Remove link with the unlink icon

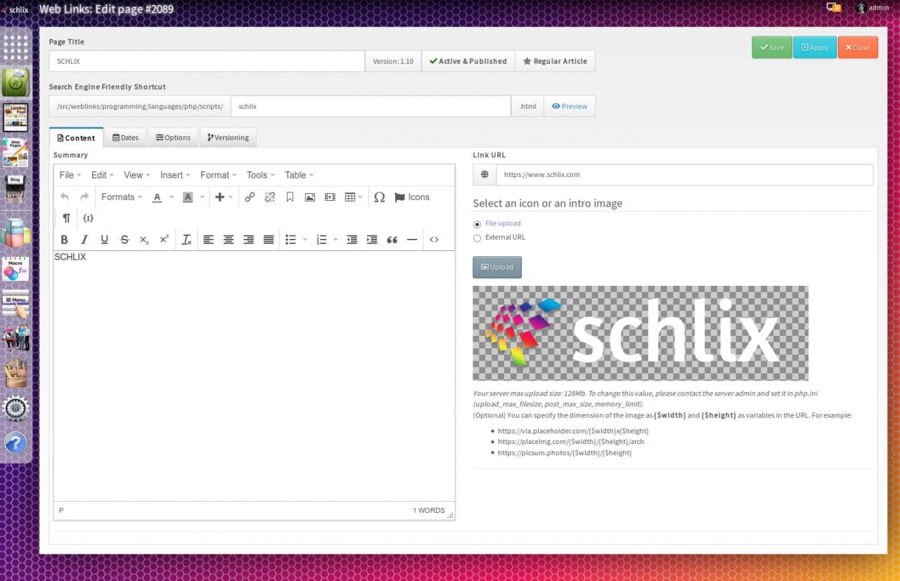[269, 197]
